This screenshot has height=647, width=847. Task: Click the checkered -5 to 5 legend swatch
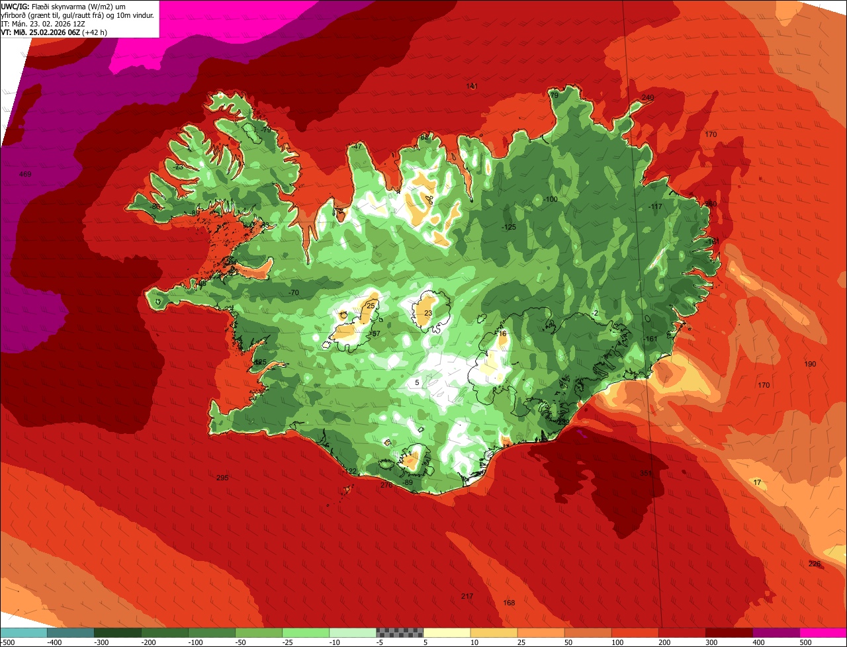tap(400, 632)
